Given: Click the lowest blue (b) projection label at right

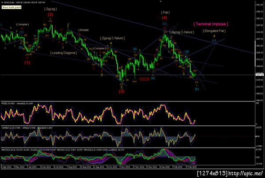Looking at the screenshot, I should (197, 89).
